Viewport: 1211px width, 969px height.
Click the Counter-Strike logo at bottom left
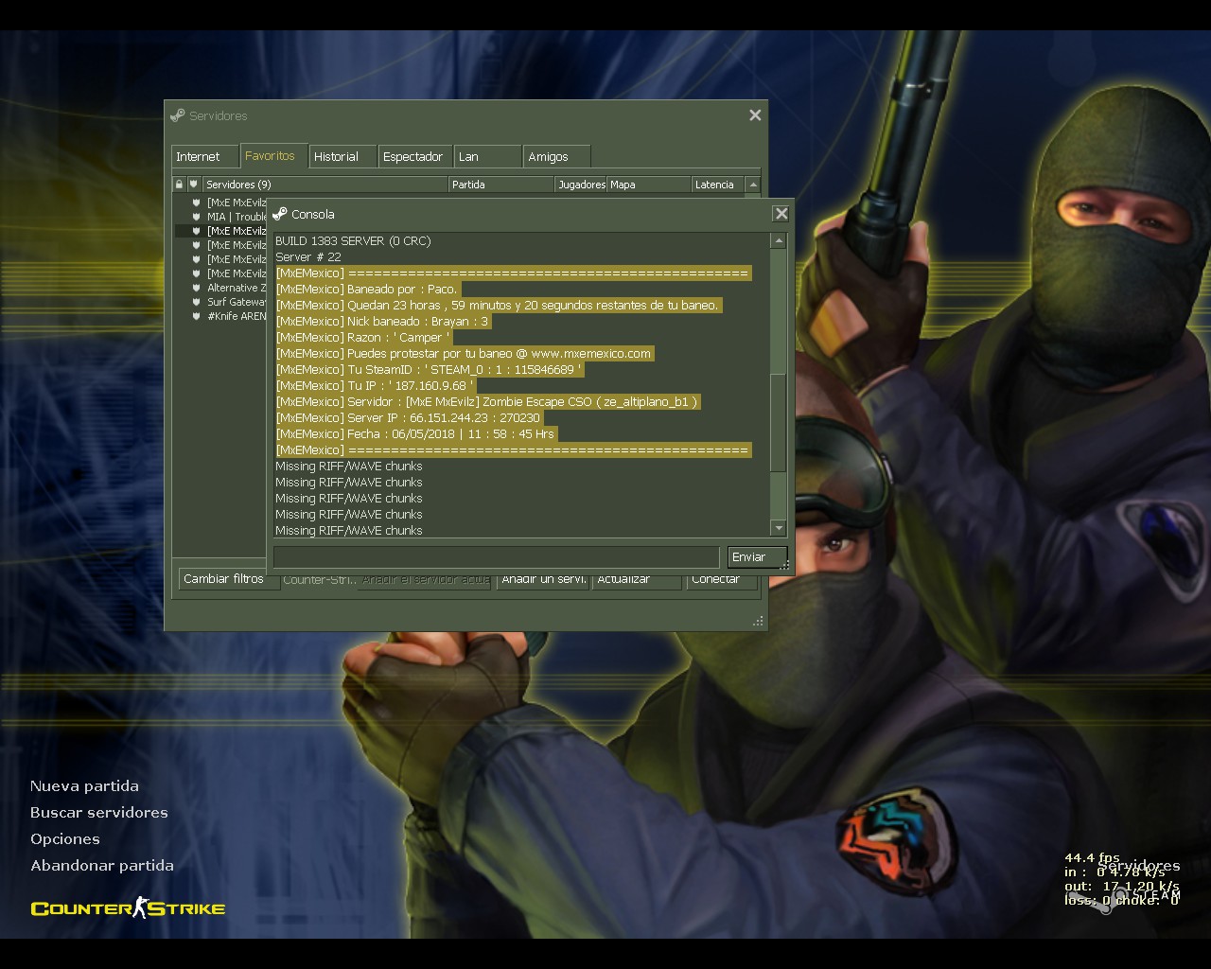pyautogui.click(x=128, y=908)
